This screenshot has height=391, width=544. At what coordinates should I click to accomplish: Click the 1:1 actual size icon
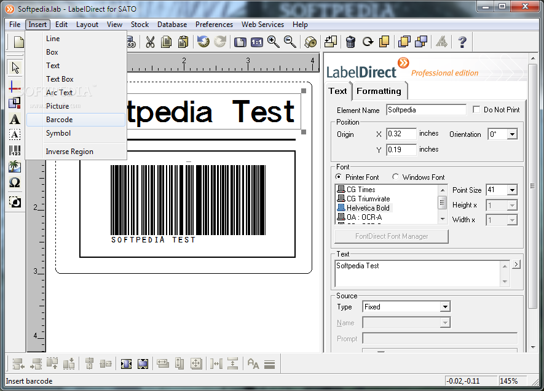(x=257, y=42)
